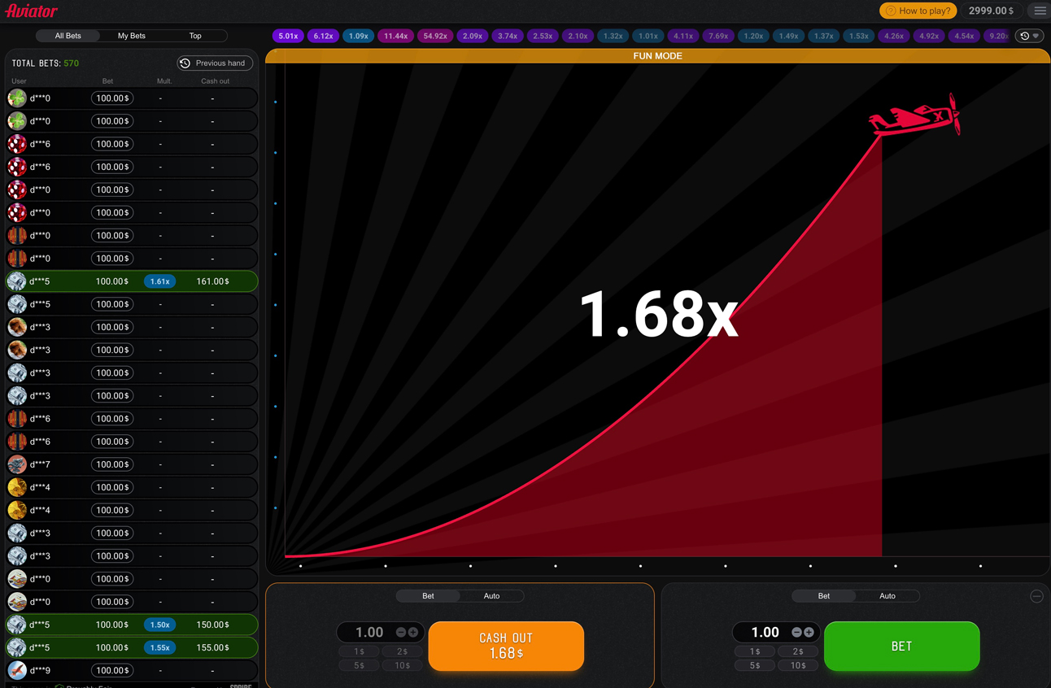Select Bet mode in the green BET panel
This screenshot has height=688, width=1051.
[823, 596]
